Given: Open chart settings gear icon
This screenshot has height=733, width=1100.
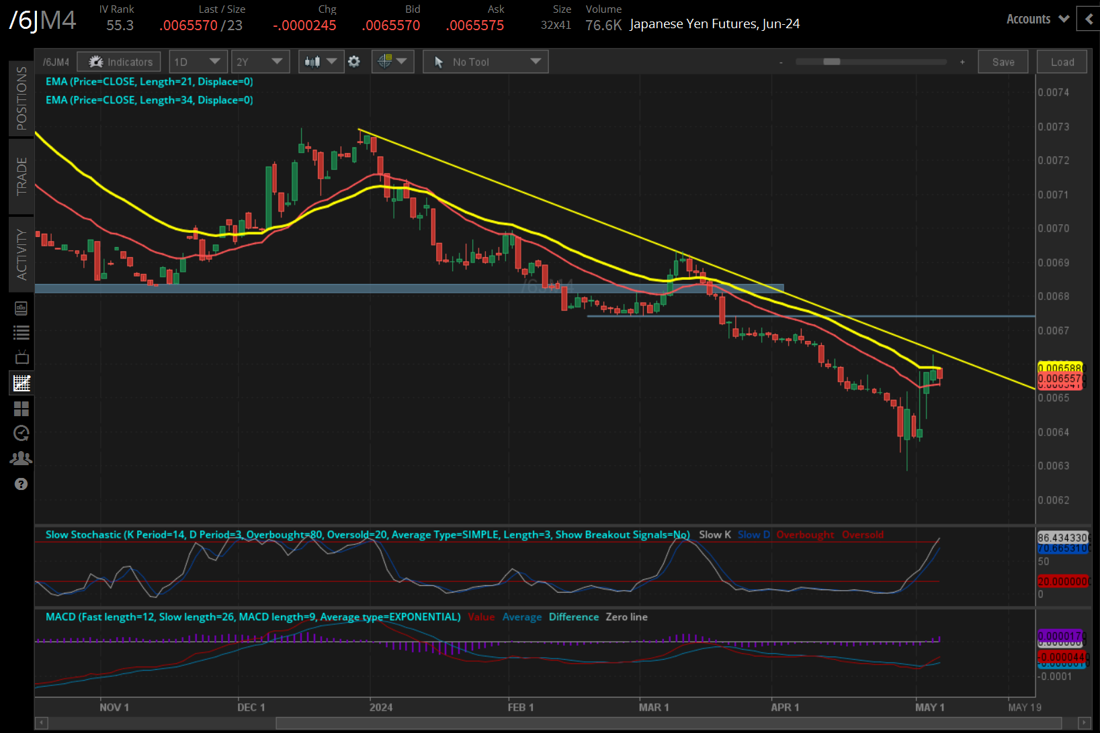Looking at the screenshot, I should [354, 62].
